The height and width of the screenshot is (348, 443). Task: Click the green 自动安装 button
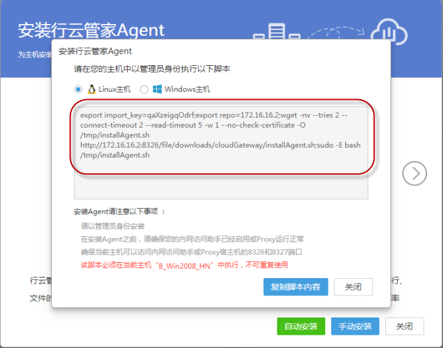pos(301,326)
